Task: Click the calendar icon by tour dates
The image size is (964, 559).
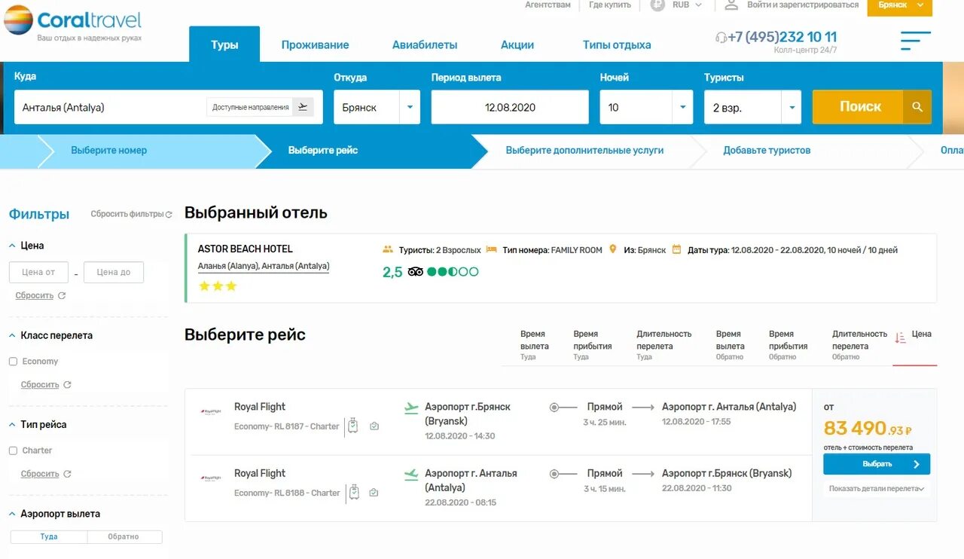Action: coord(676,249)
